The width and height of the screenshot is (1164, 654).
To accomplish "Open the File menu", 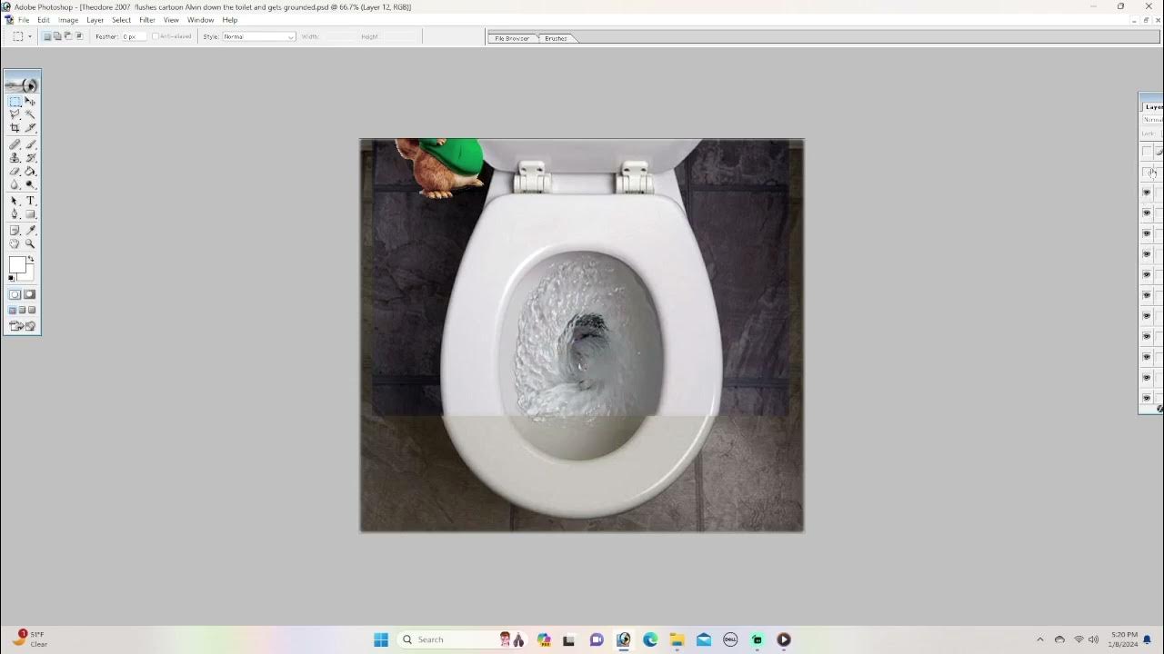I will (x=24, y=20).
